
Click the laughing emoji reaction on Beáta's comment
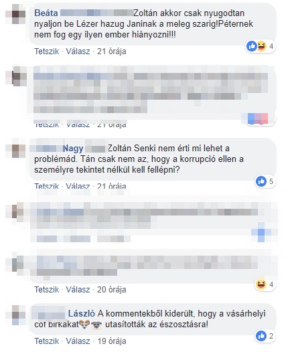261,46
